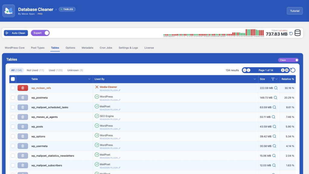Click the Meow Apps cat logo
Viewport: 309px width, 174px height.
click(x=9, y=11)
